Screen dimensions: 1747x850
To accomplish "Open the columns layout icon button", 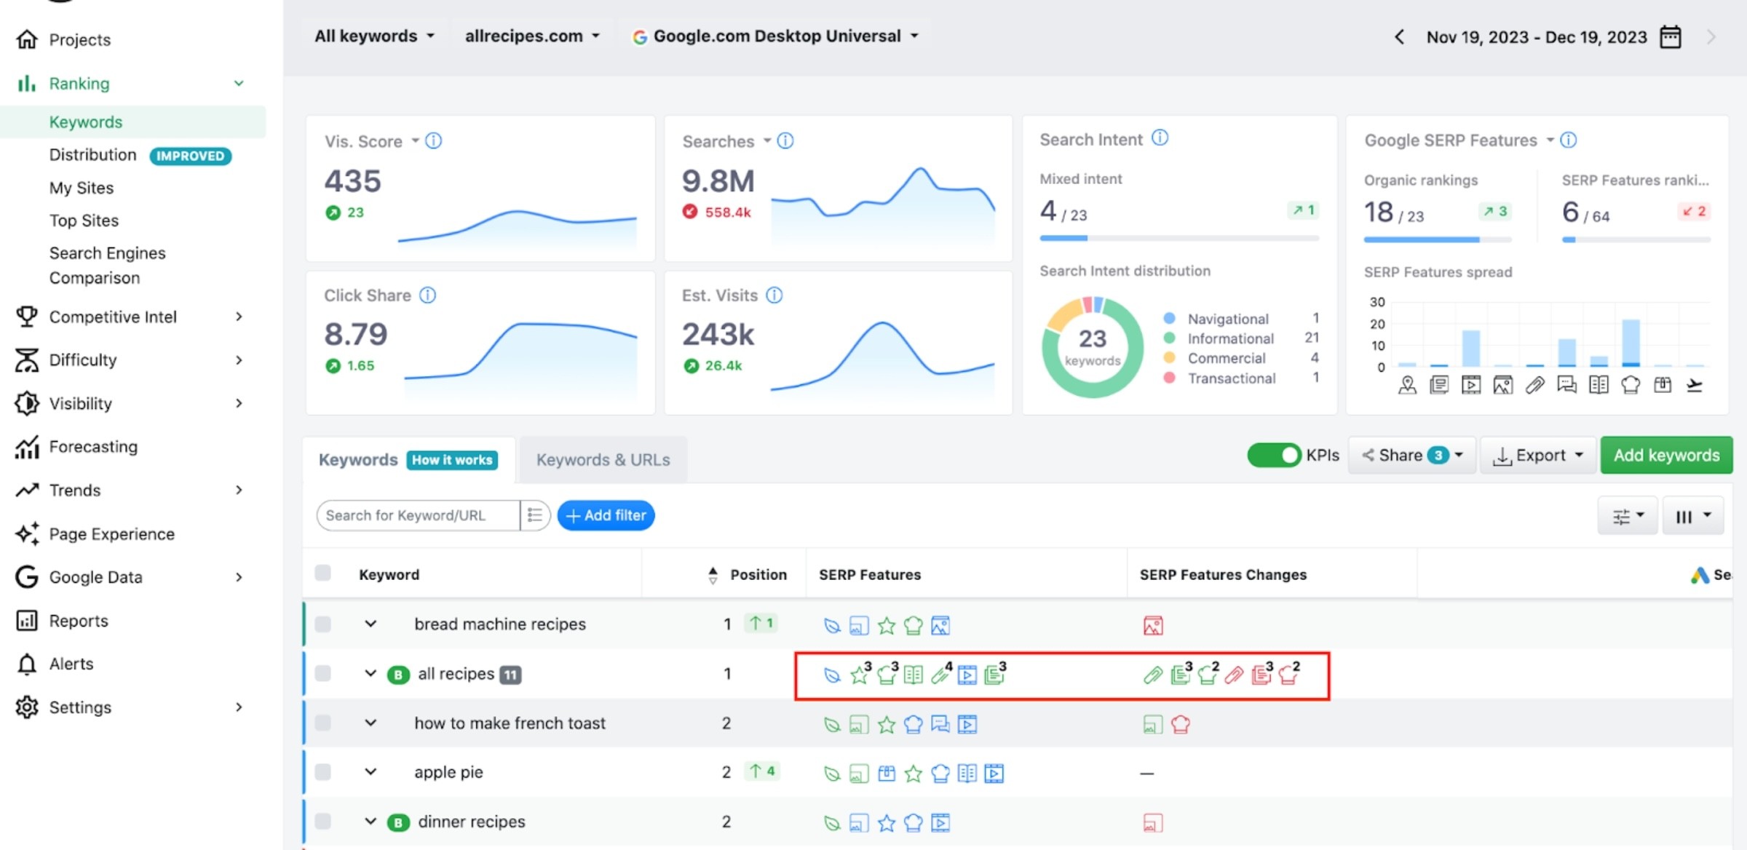I will [x=1692, y=517].
